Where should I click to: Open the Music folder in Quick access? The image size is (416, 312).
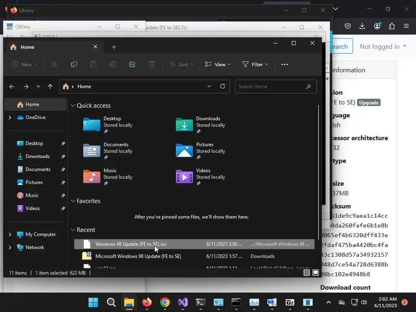point(108,177)
